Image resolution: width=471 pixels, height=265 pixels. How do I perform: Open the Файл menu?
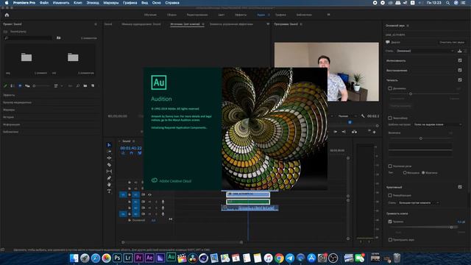(44, 3)
